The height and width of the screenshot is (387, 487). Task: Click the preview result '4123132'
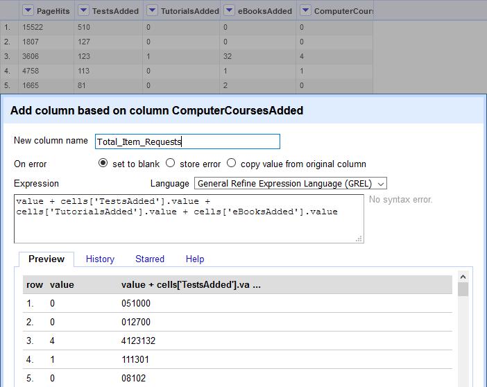point(138,341)
